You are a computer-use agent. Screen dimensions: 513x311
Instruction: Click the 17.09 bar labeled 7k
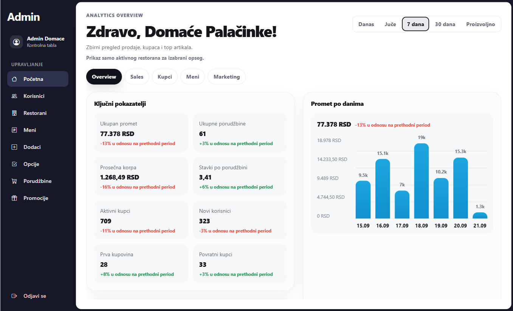[402, 205]
